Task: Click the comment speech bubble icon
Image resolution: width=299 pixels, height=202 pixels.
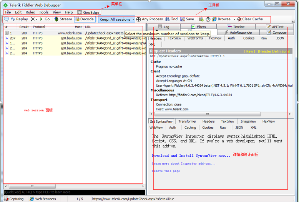Action: coord(6,19)
